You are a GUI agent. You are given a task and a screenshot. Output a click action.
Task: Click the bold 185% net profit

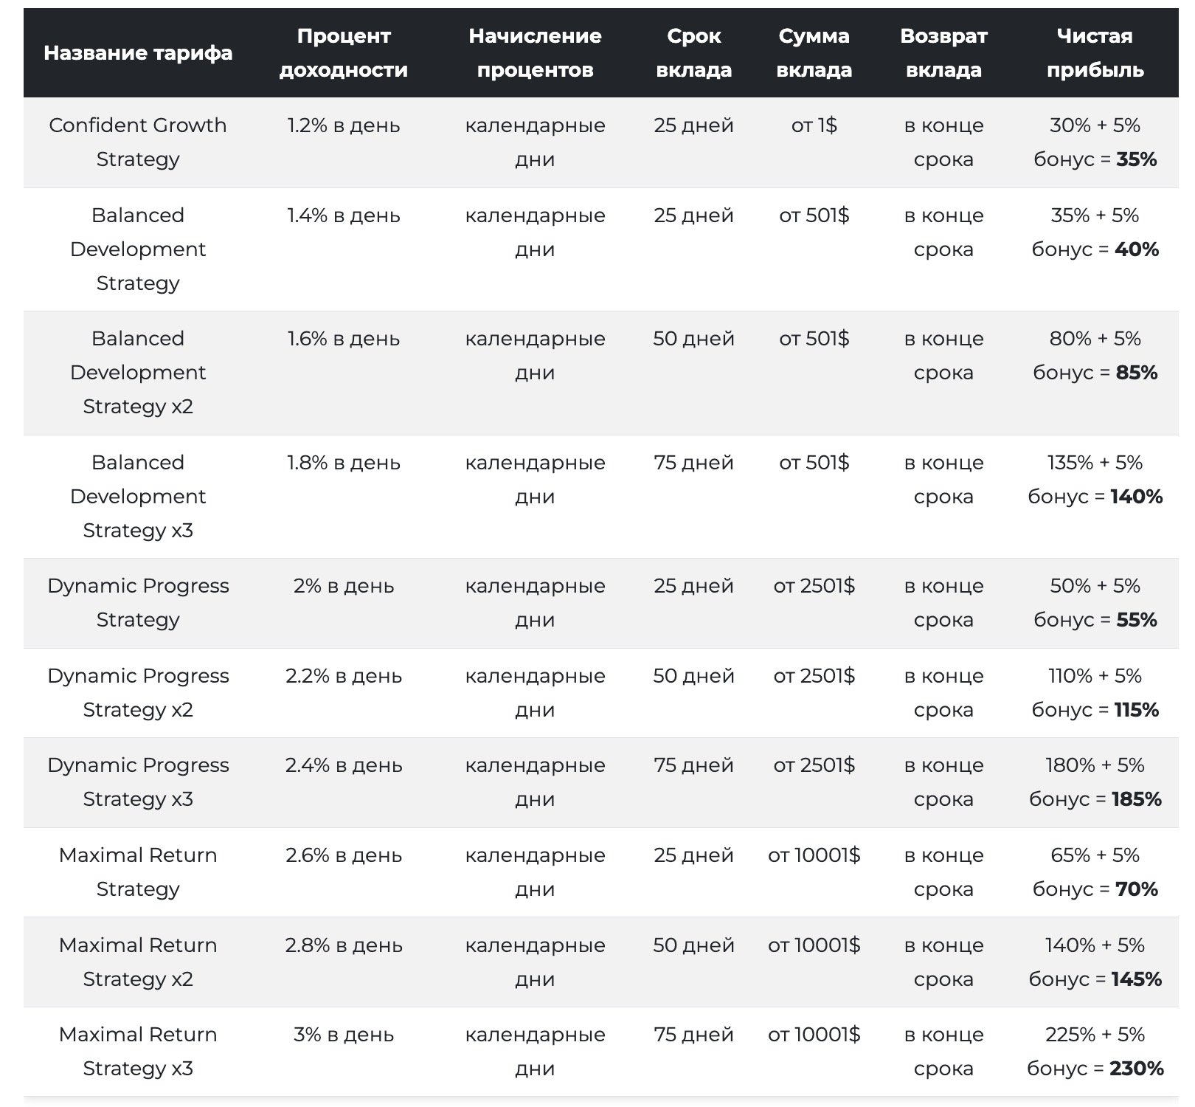tap(1137, 799)
